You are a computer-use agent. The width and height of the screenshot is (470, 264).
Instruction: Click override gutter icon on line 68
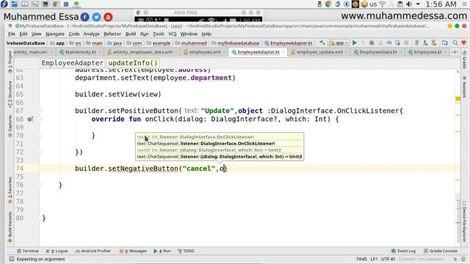(30, 119)
